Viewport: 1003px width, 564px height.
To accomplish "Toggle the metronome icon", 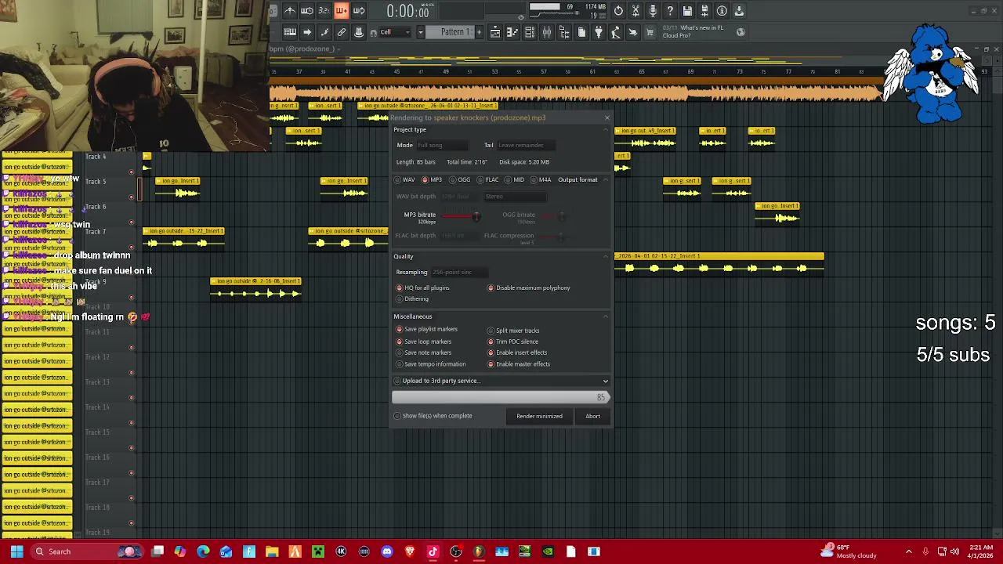I will (x=290, y=11).
